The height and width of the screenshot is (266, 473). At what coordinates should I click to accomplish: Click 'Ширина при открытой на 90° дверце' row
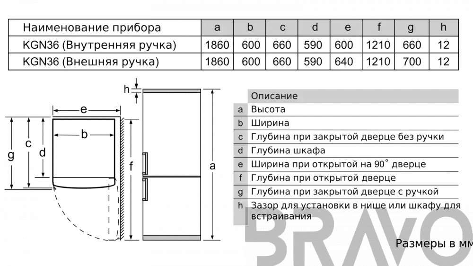click(x=346, y=164)
